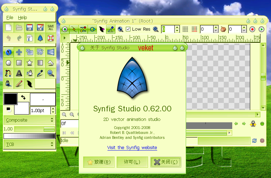Image resolution: width=271 pixels, height=178 pixels.
Task: Toggle radius ducks in canvas toolbar
Action: [x=92, y=29]
